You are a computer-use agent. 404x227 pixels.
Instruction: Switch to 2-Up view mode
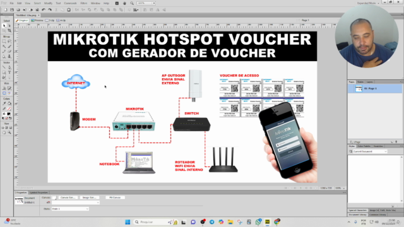pos(50,20)
